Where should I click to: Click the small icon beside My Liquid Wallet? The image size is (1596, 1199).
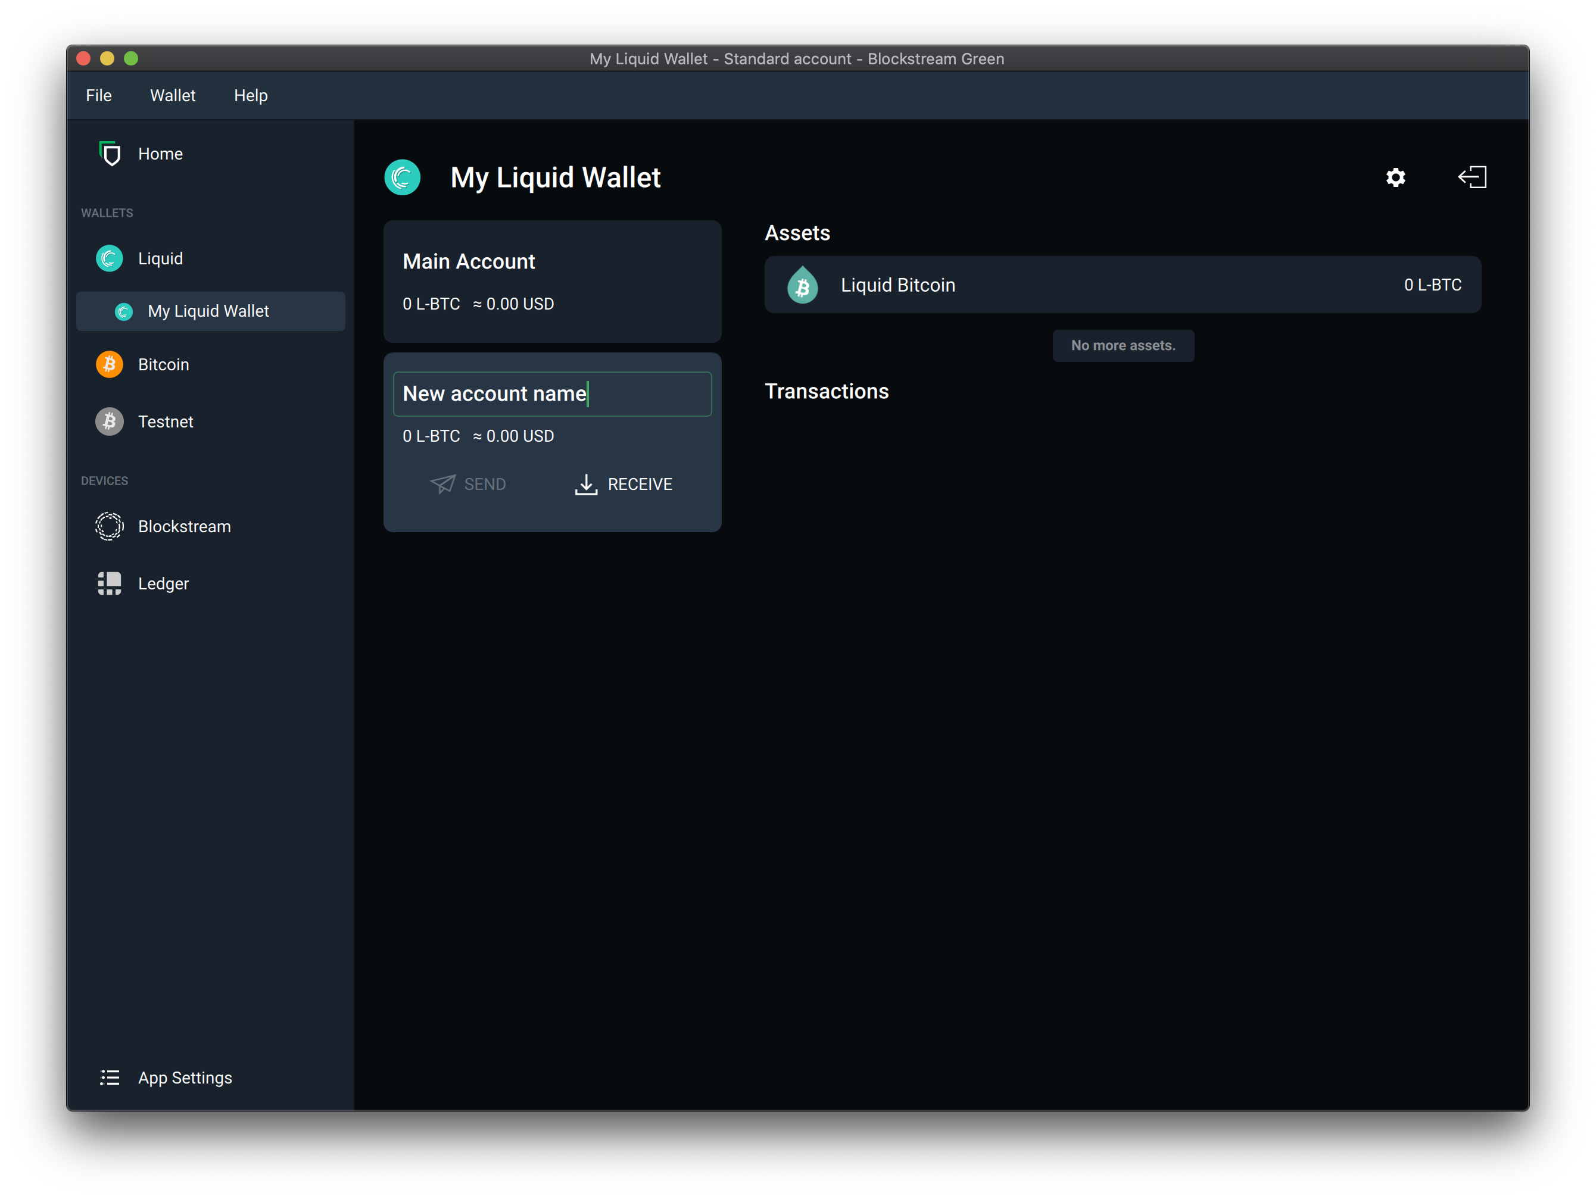pyautogui.click(x=124, y=311)
